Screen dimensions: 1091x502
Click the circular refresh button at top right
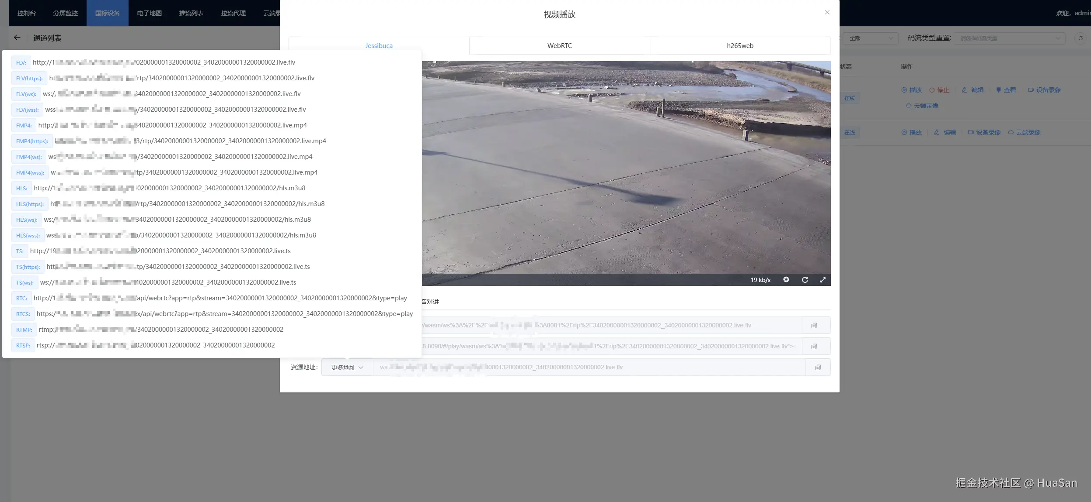click(x=1080, y=38)
